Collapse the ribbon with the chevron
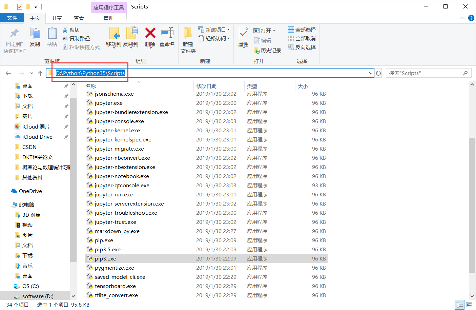Viewport: 476px width, 310px height. click(x=462, y=18)
